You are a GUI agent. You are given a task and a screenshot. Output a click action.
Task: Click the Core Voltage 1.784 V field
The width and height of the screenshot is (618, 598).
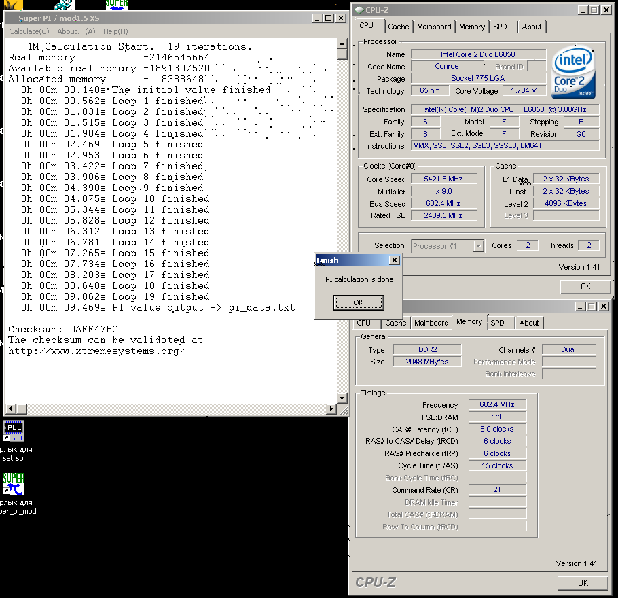click(x=524, y=91)
